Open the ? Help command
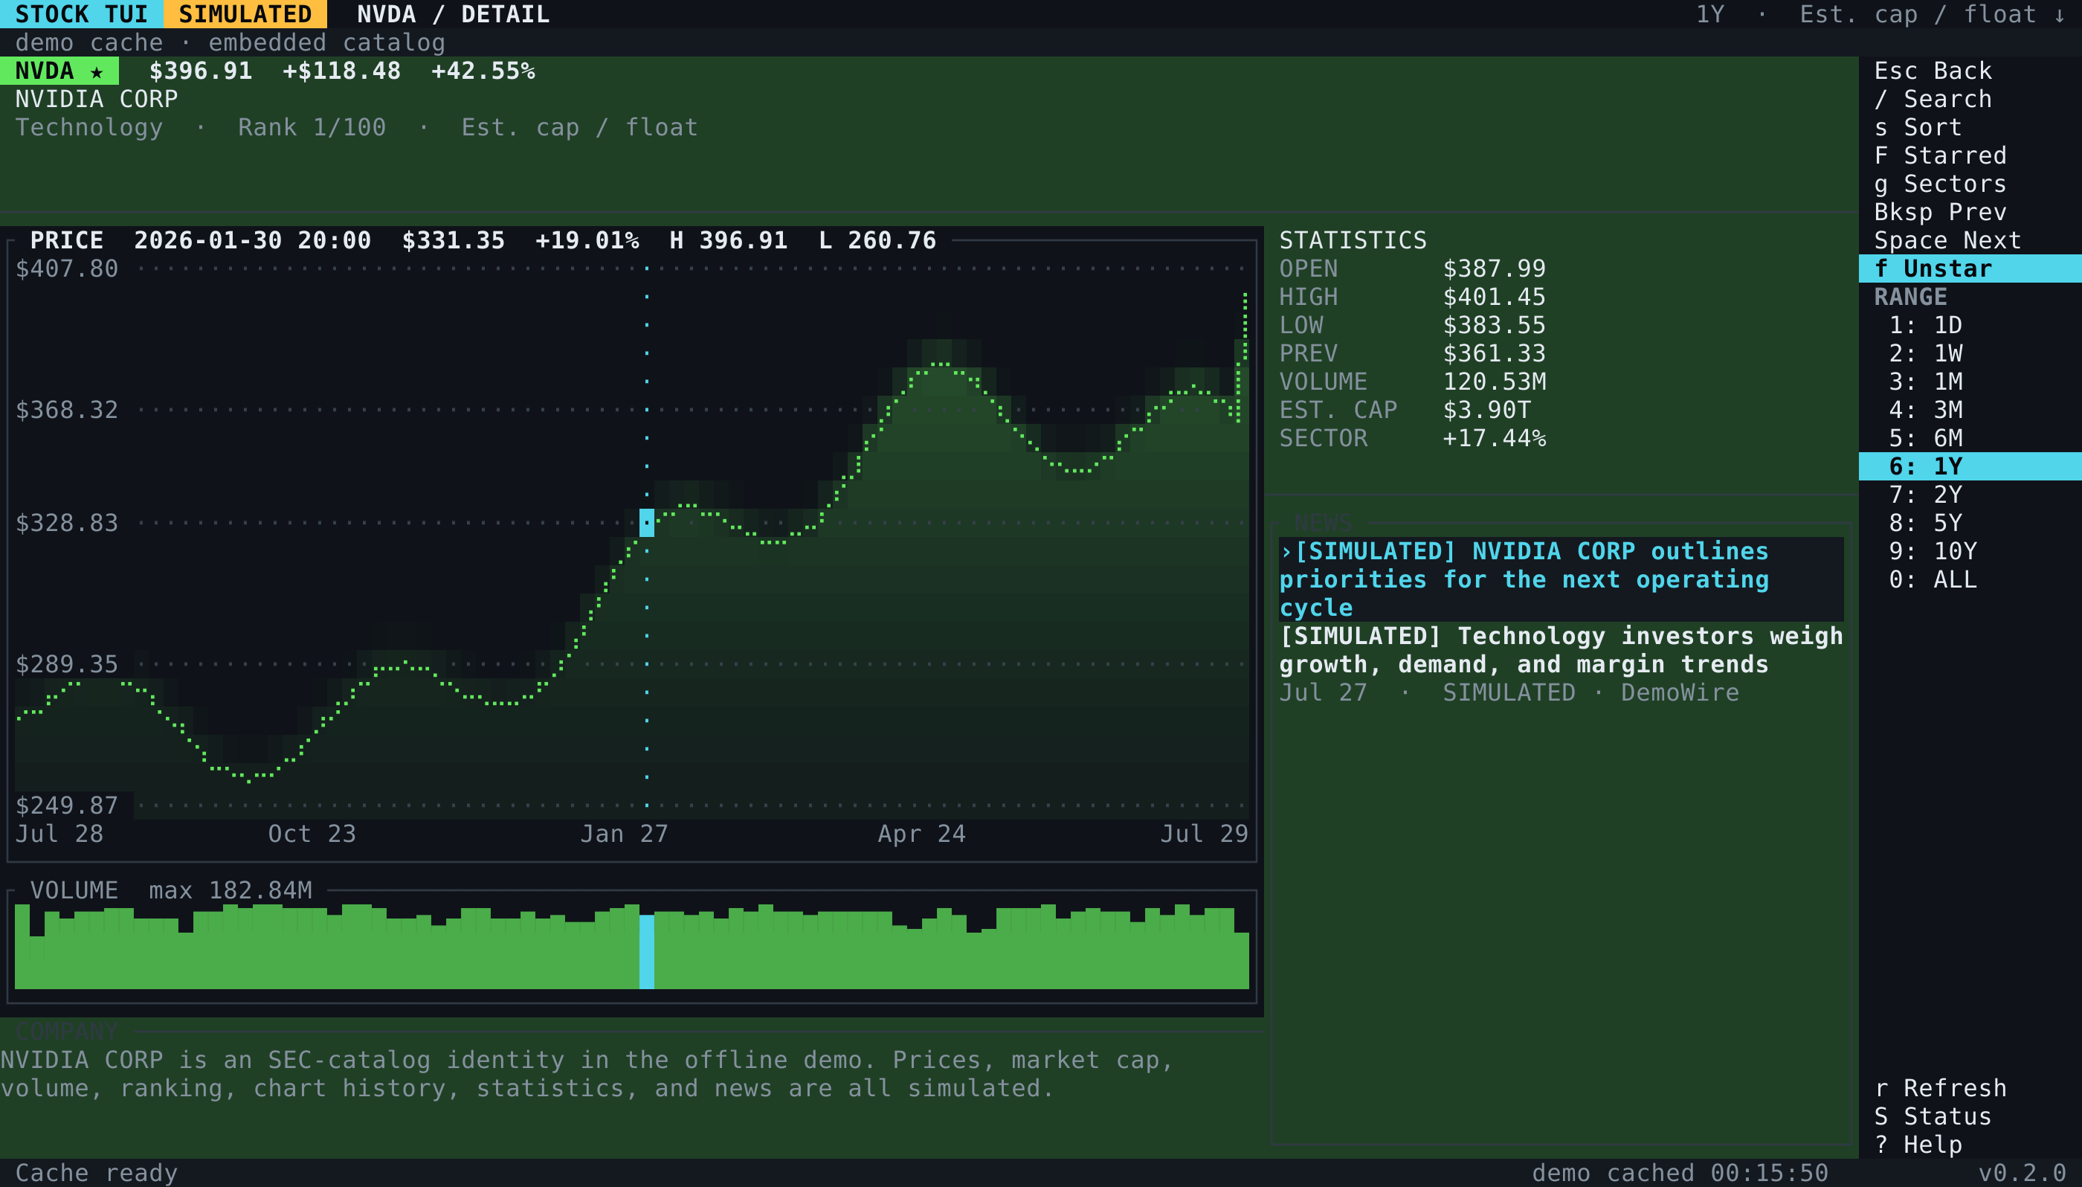Viewport: 2082px width, 1187px height. coord(1918,1145)
